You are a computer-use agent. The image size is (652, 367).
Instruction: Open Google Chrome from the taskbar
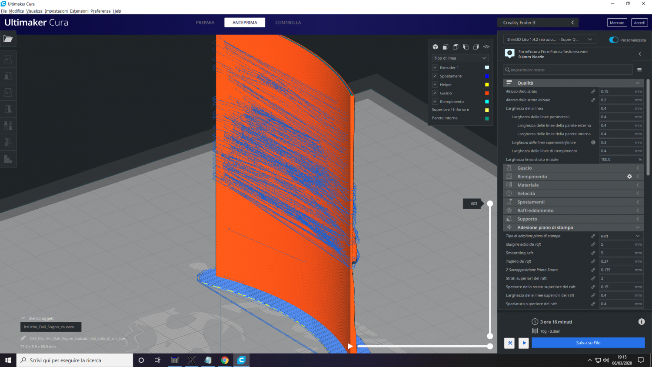click(225, 360)
